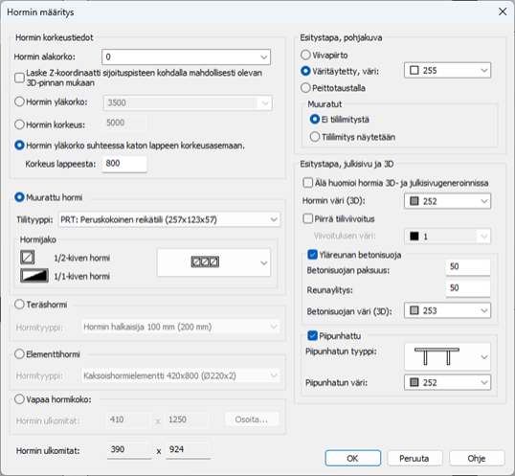Uncheck Yläreunan betonisuoja checkbox
The width and height of the screenshot is (515, 476).
312,255
